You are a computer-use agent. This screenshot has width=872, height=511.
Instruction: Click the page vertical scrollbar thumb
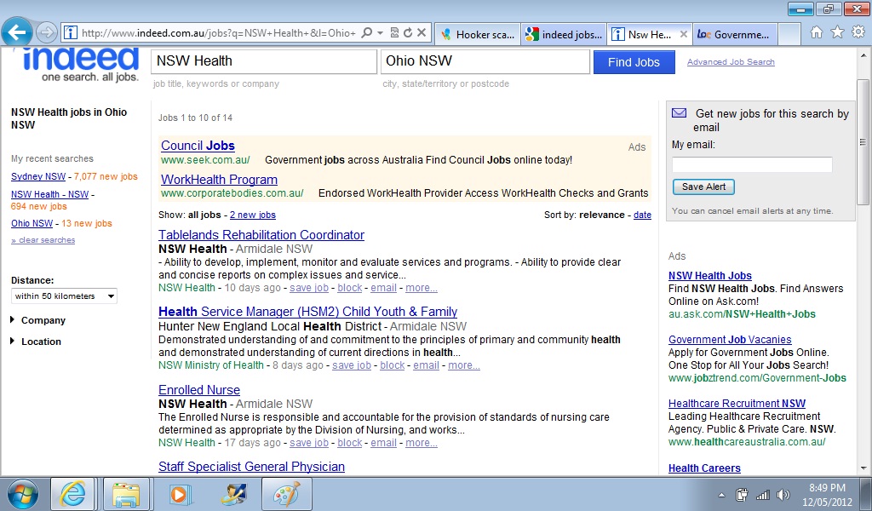863,141
